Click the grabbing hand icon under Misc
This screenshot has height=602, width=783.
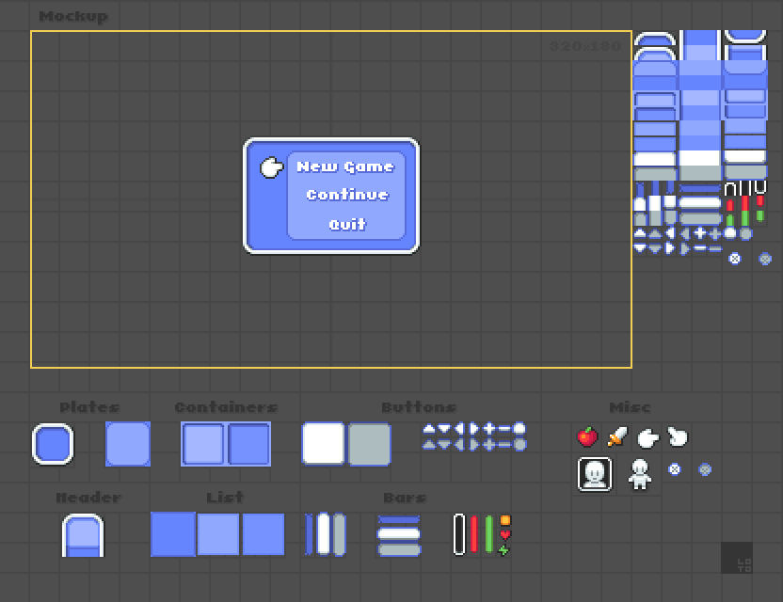[x=678, y=436]
